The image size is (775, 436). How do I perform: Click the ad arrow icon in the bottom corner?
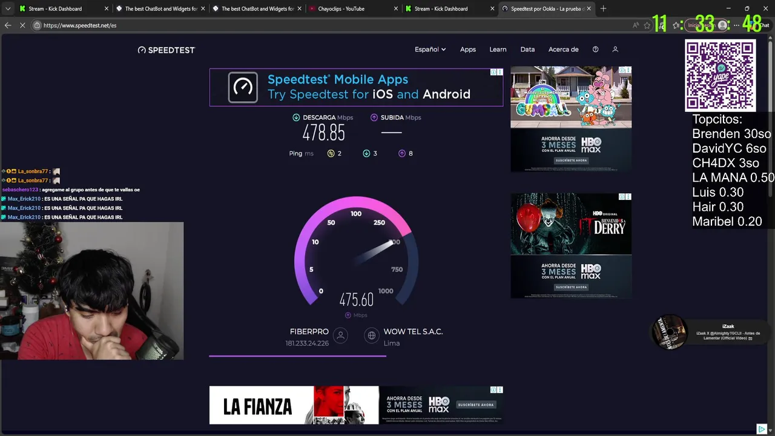tap(762, 429)
